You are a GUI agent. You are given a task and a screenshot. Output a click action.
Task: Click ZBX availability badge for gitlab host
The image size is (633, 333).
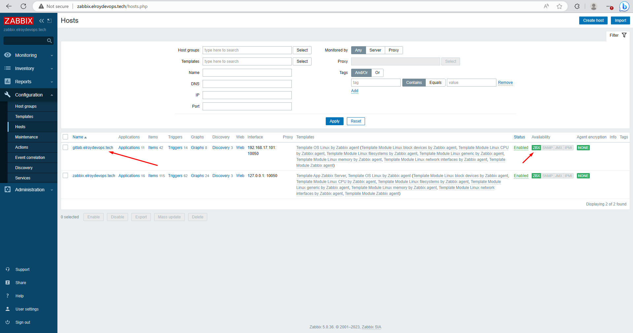click(536, 148)
